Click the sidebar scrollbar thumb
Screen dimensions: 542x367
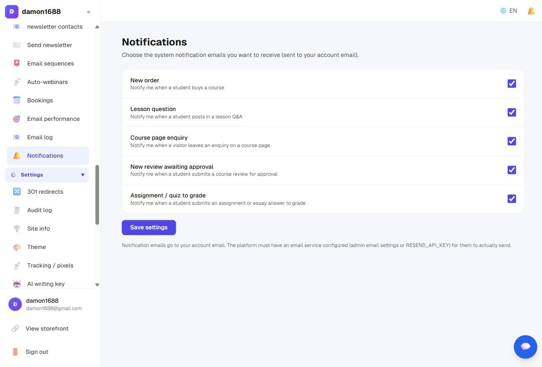(97, 195)
